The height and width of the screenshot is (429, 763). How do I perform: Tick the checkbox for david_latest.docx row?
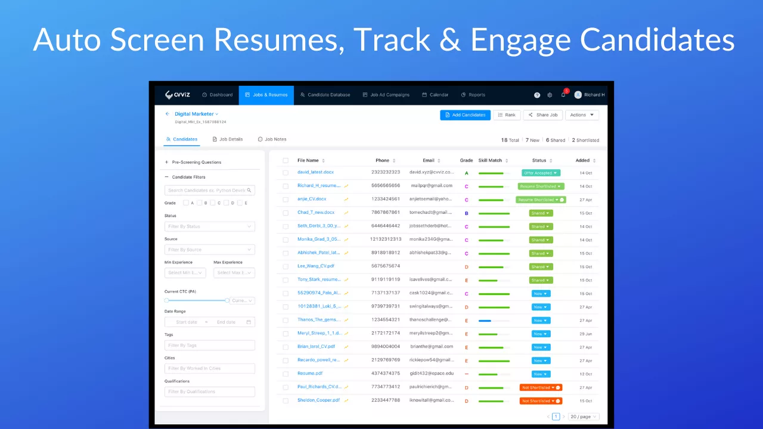point(286,173)
